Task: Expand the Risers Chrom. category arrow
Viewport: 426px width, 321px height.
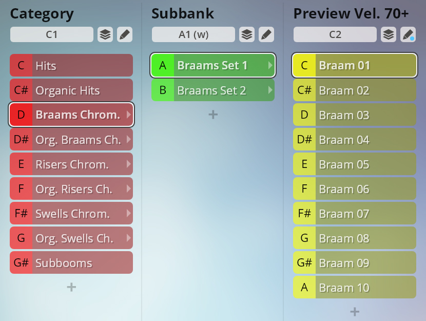Action: click(x=128, y=164)
